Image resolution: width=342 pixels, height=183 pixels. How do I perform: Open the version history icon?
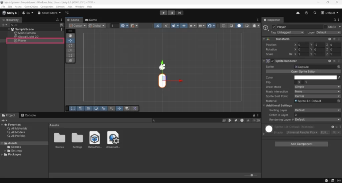(307, 13)
